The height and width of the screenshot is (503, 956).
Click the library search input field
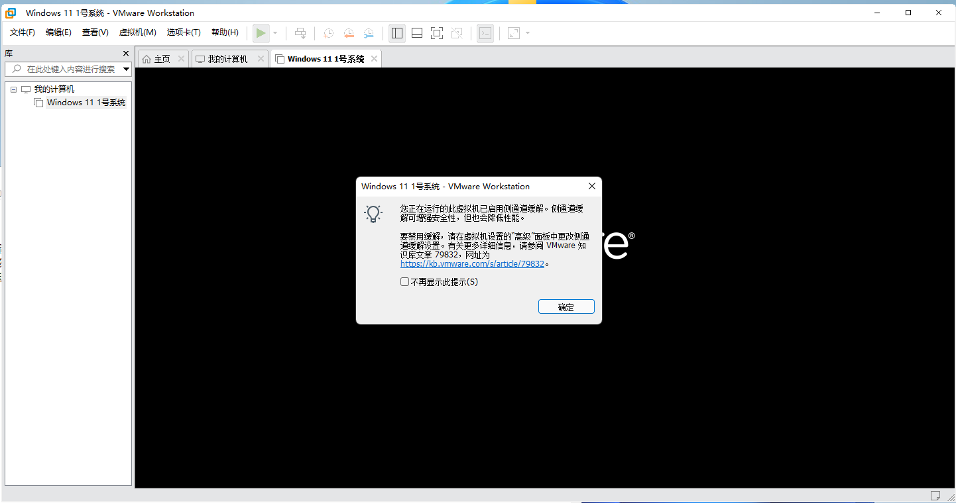point(68,69)
